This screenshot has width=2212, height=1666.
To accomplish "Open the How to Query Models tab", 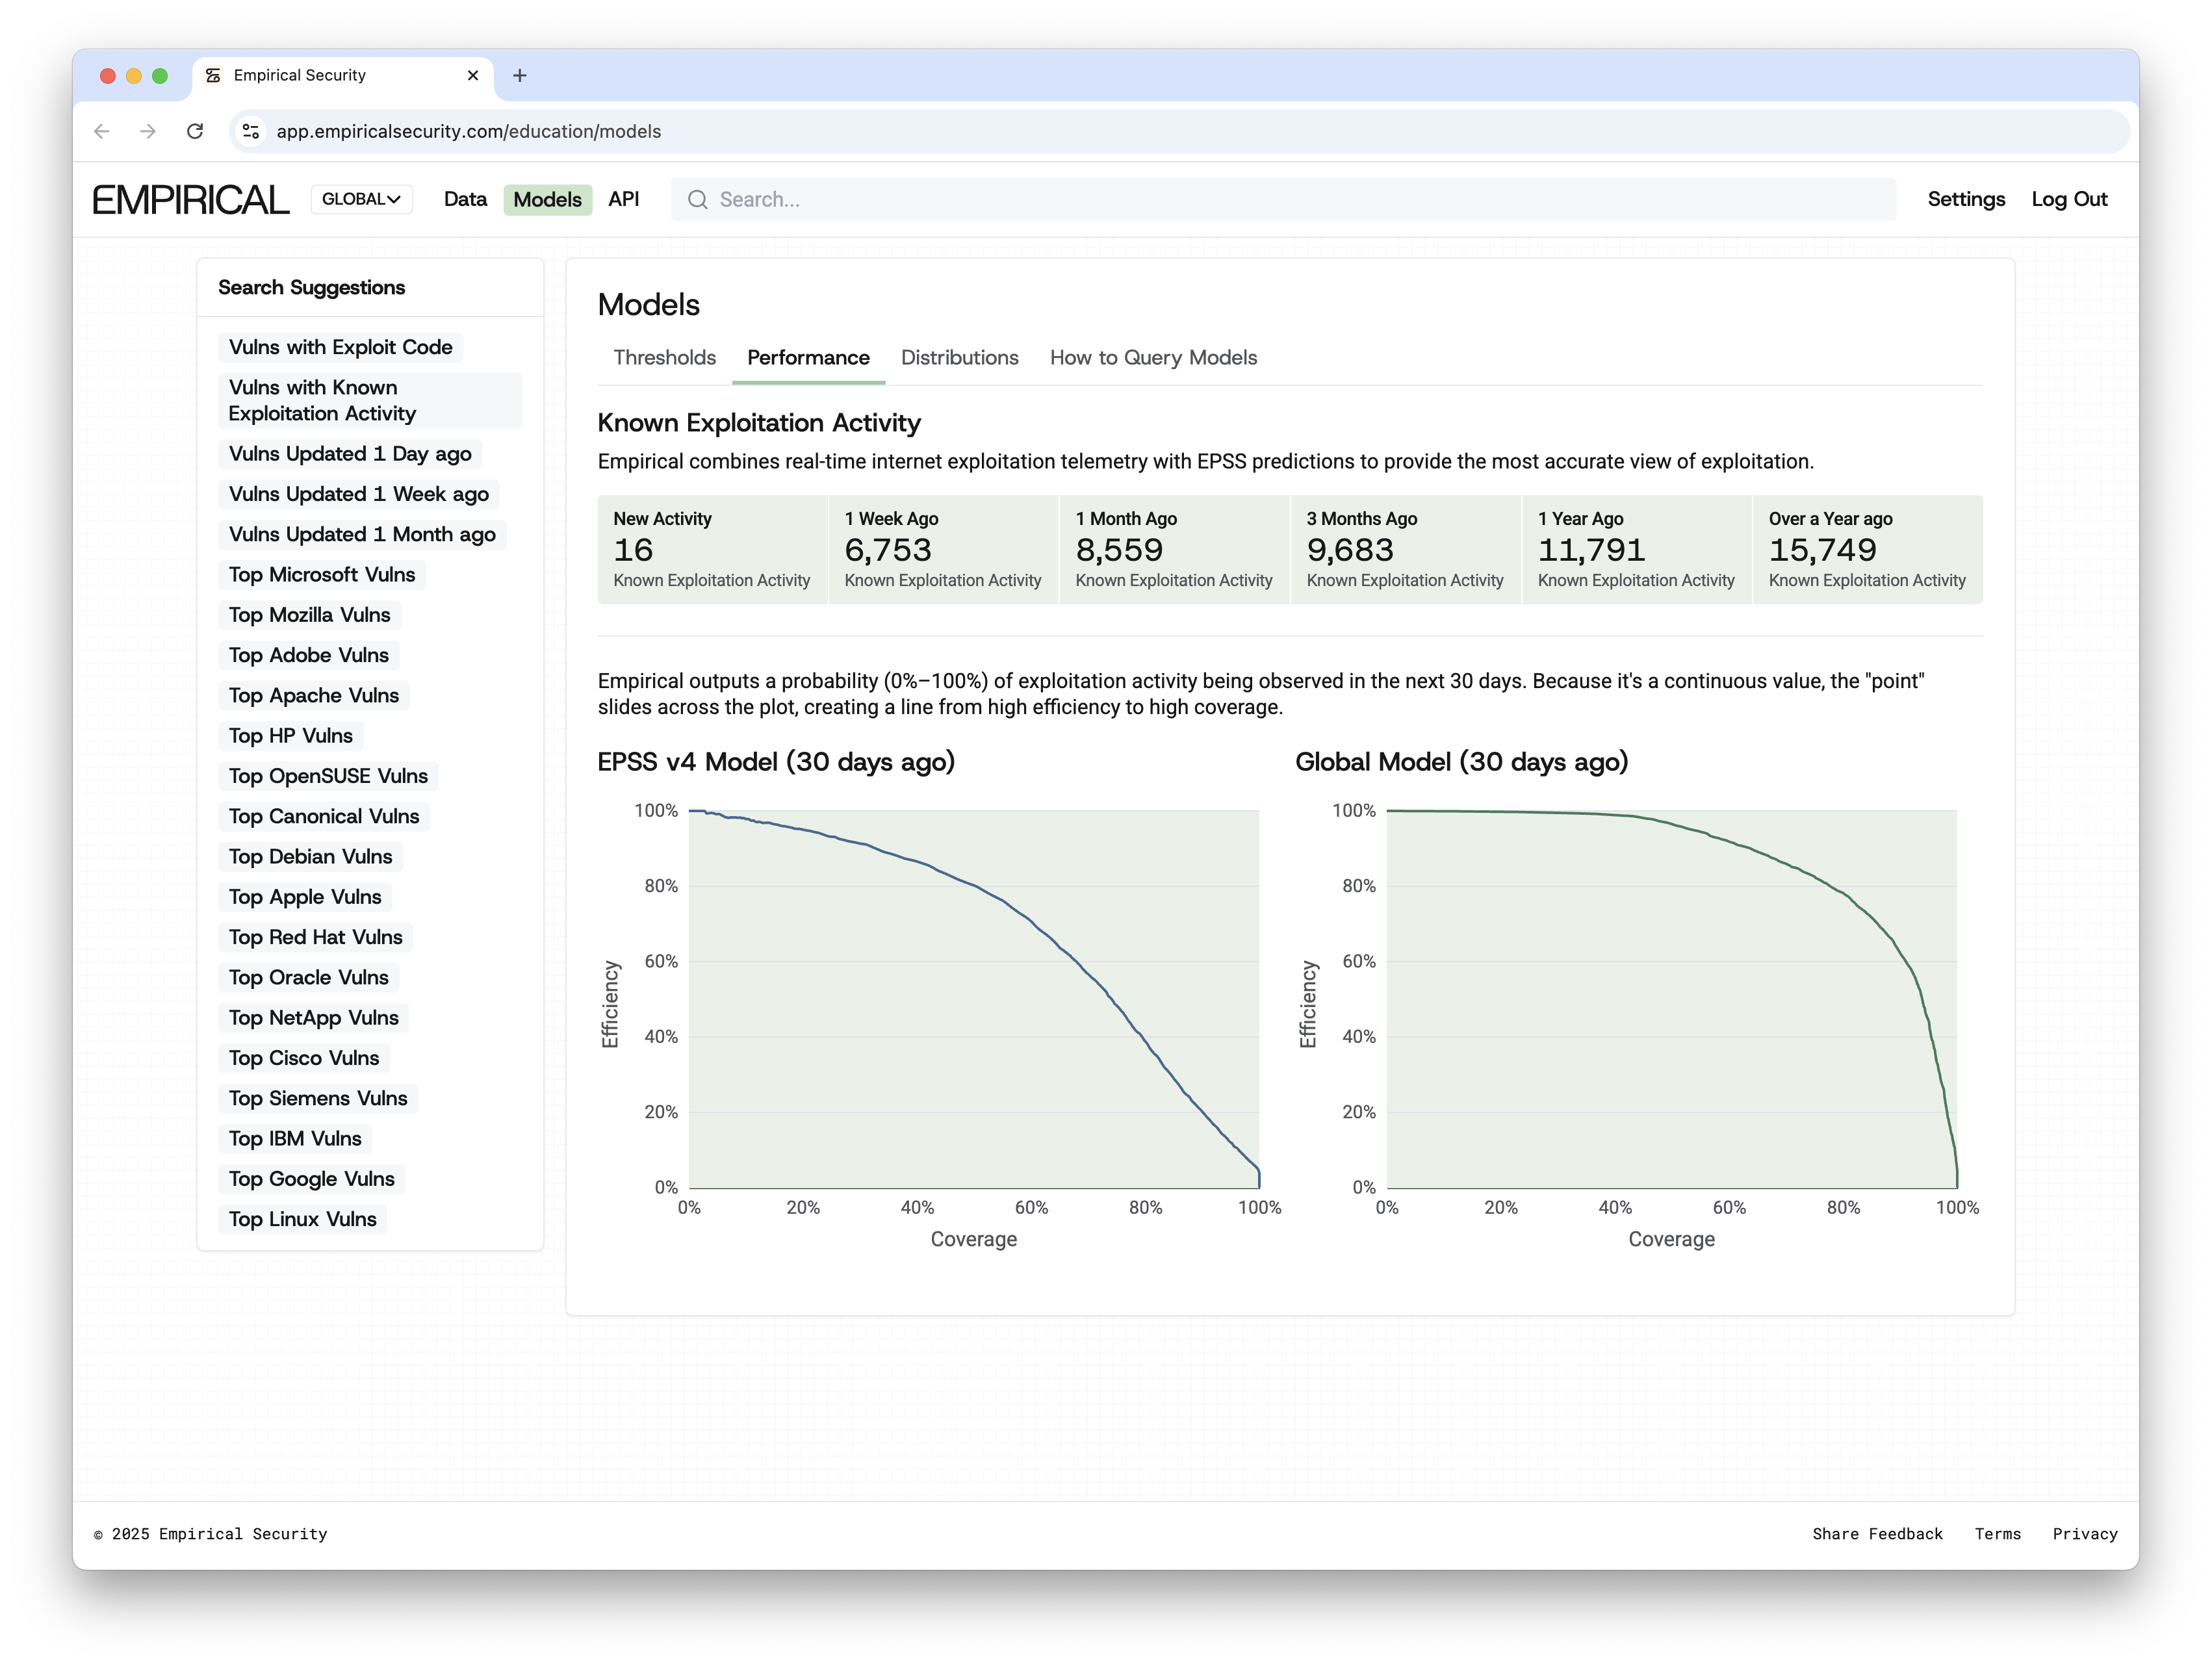I will [x=1153, y=357].
